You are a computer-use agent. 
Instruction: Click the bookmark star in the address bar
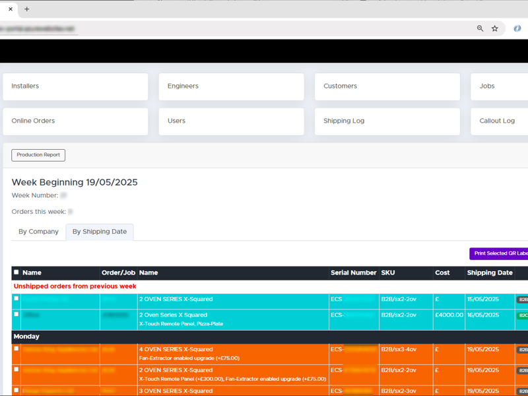point(494,29)
